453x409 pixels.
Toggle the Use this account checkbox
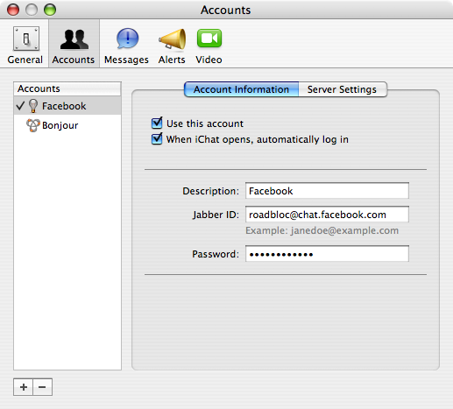point(157,123)
